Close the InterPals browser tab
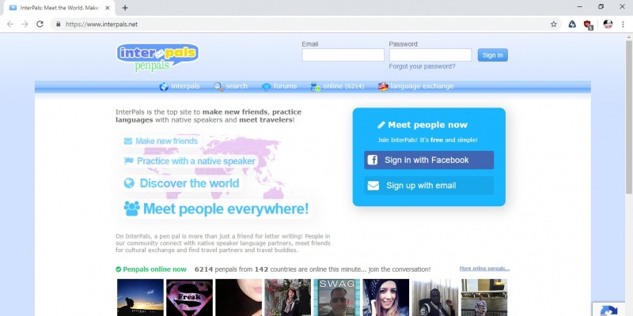633x316 pixels. (x=108, y=8)
